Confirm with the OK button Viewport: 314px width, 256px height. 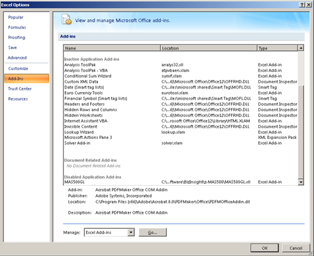tap(265, 248)
